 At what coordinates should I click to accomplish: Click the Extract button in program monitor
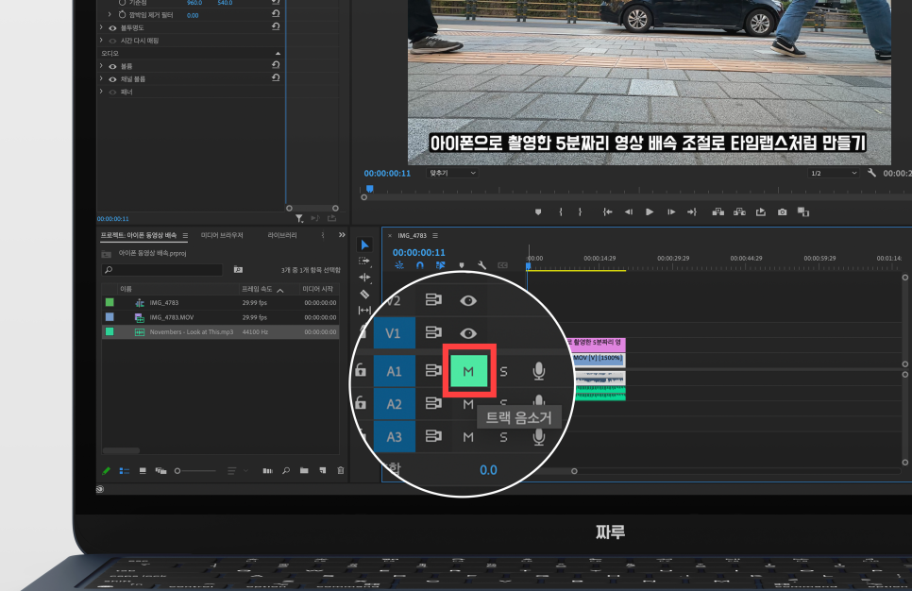tap(740, 212)
